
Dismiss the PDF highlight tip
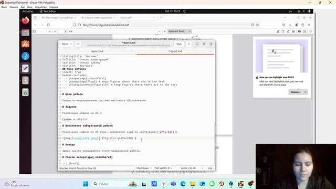tap(296, 92)
